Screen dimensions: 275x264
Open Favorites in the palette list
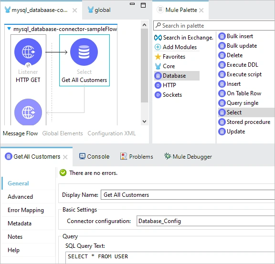pos(170,57)
